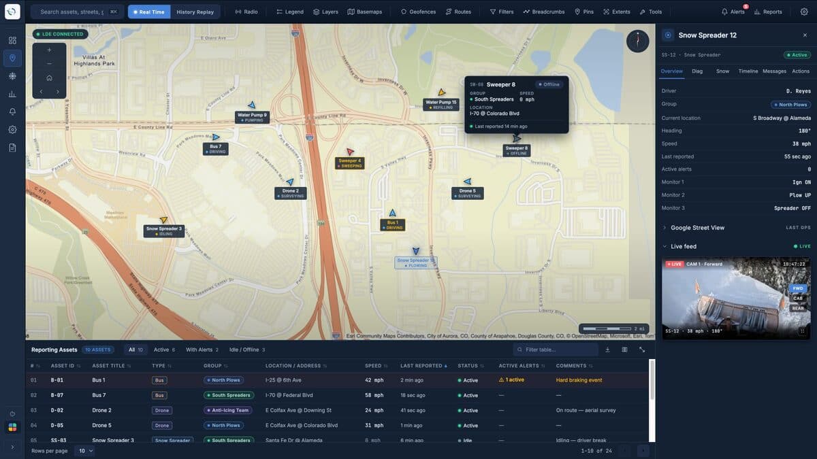Screen dimensions: 817x459
Task: Zoom in with the map plus button
Action: (x=49, y=50)
